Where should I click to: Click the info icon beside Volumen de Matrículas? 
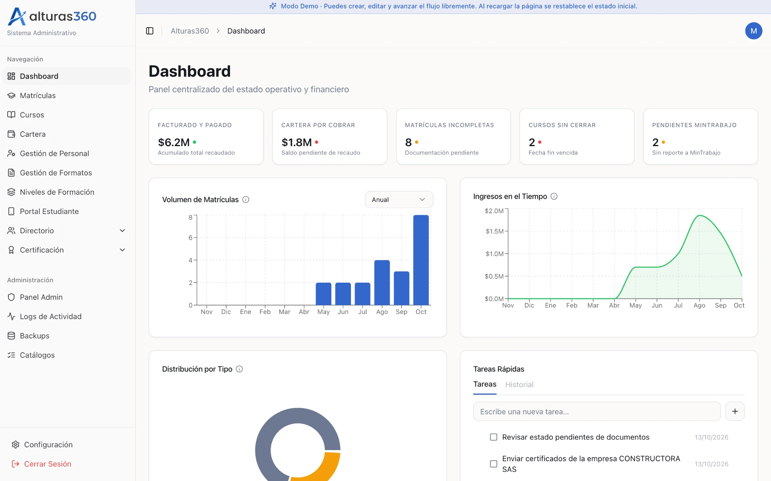[x=246, y=200]
